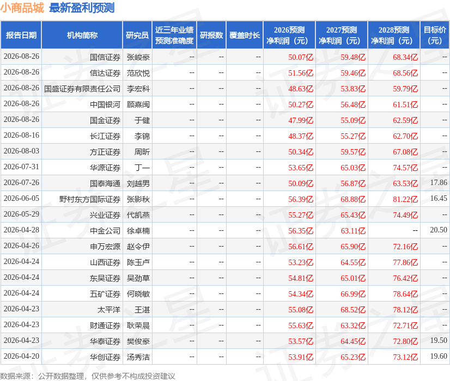Viewport: 450px width, 381px height.
Task: Select the 报告日期 column header
Action: point(21,35)
